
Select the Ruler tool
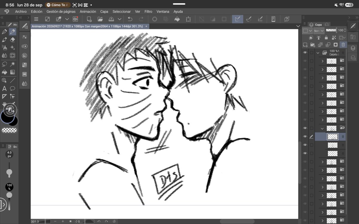[4, 96]
